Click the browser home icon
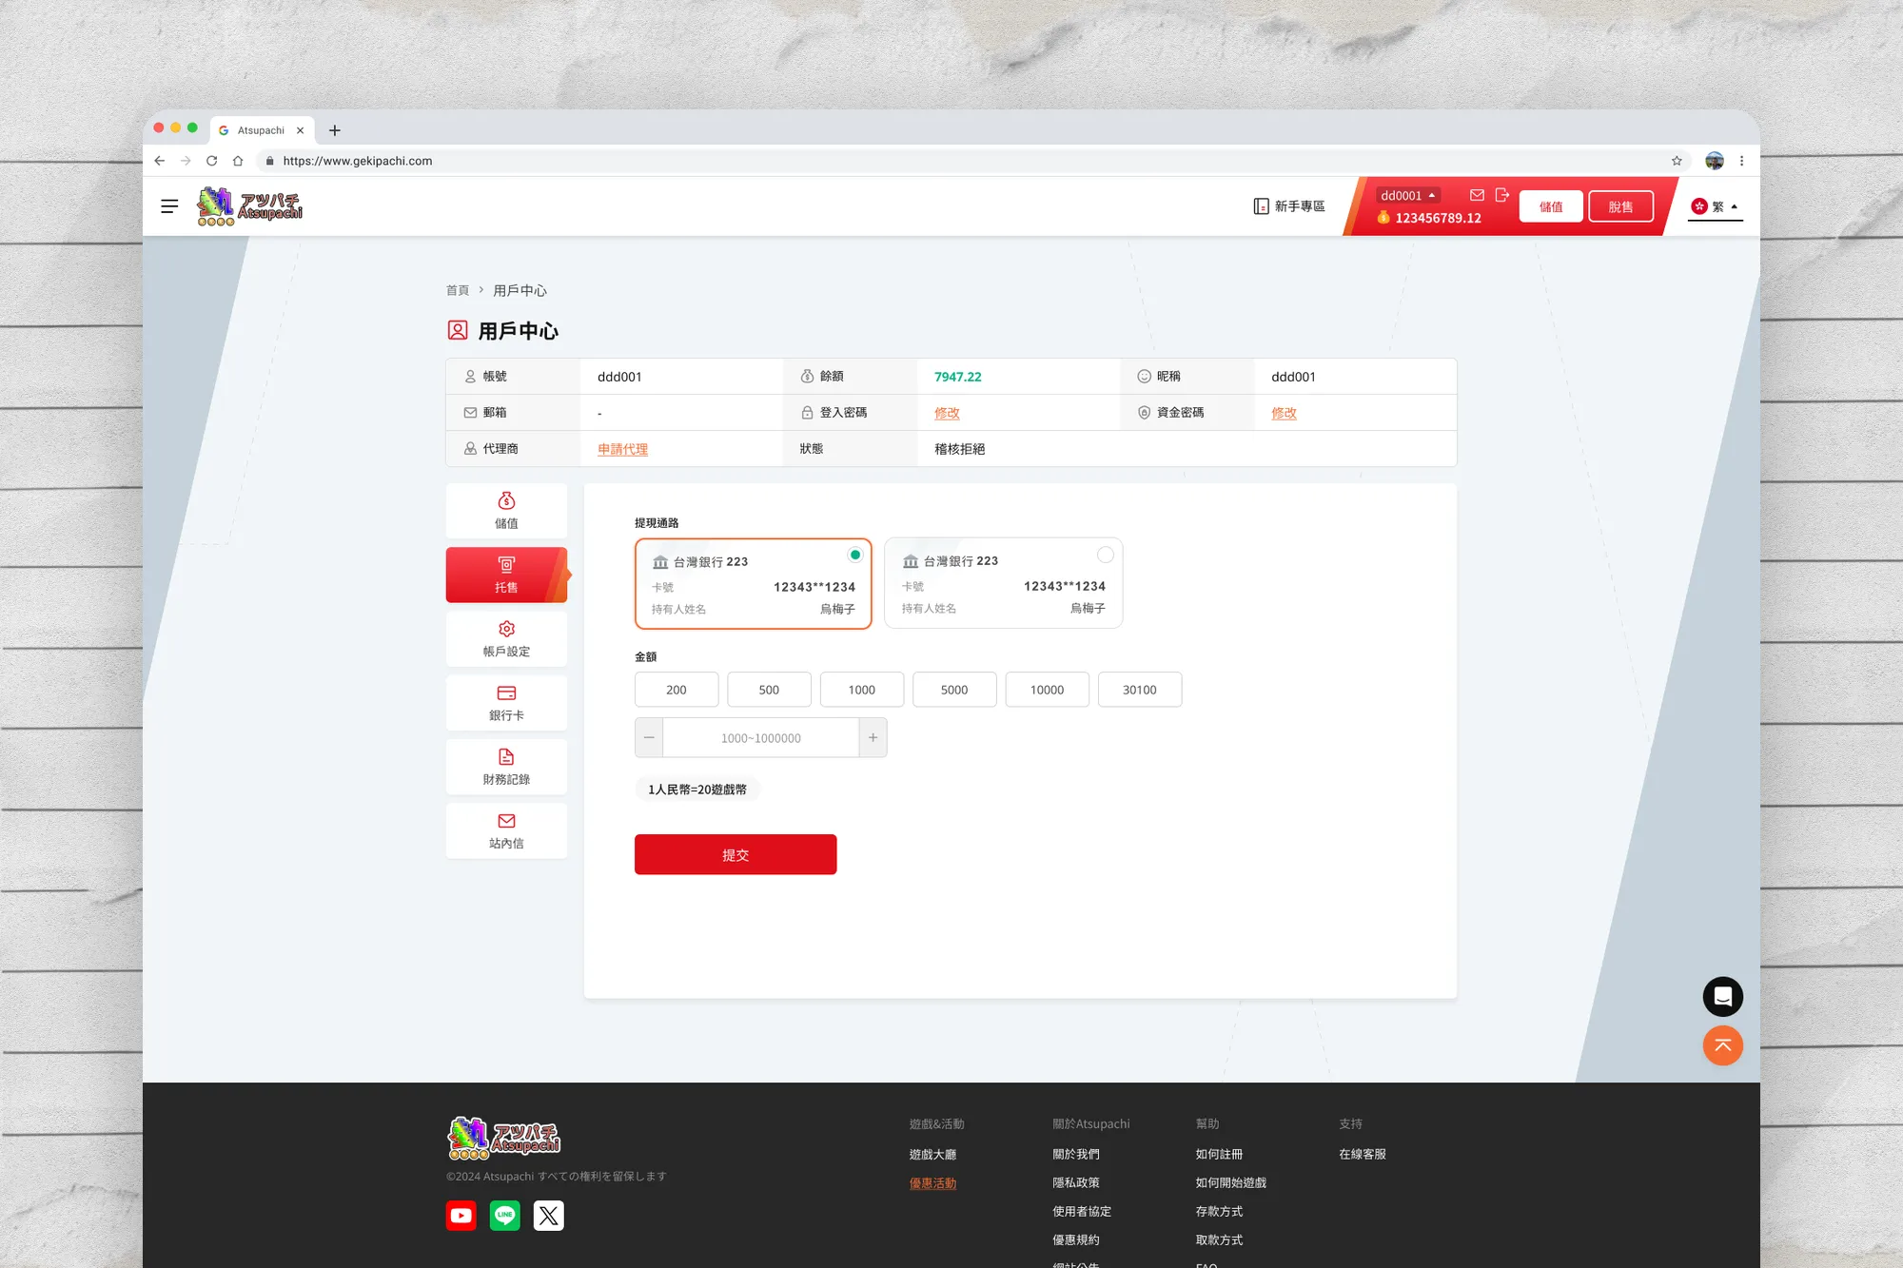Screen dimensions: 1903x1268 point(238,161)
